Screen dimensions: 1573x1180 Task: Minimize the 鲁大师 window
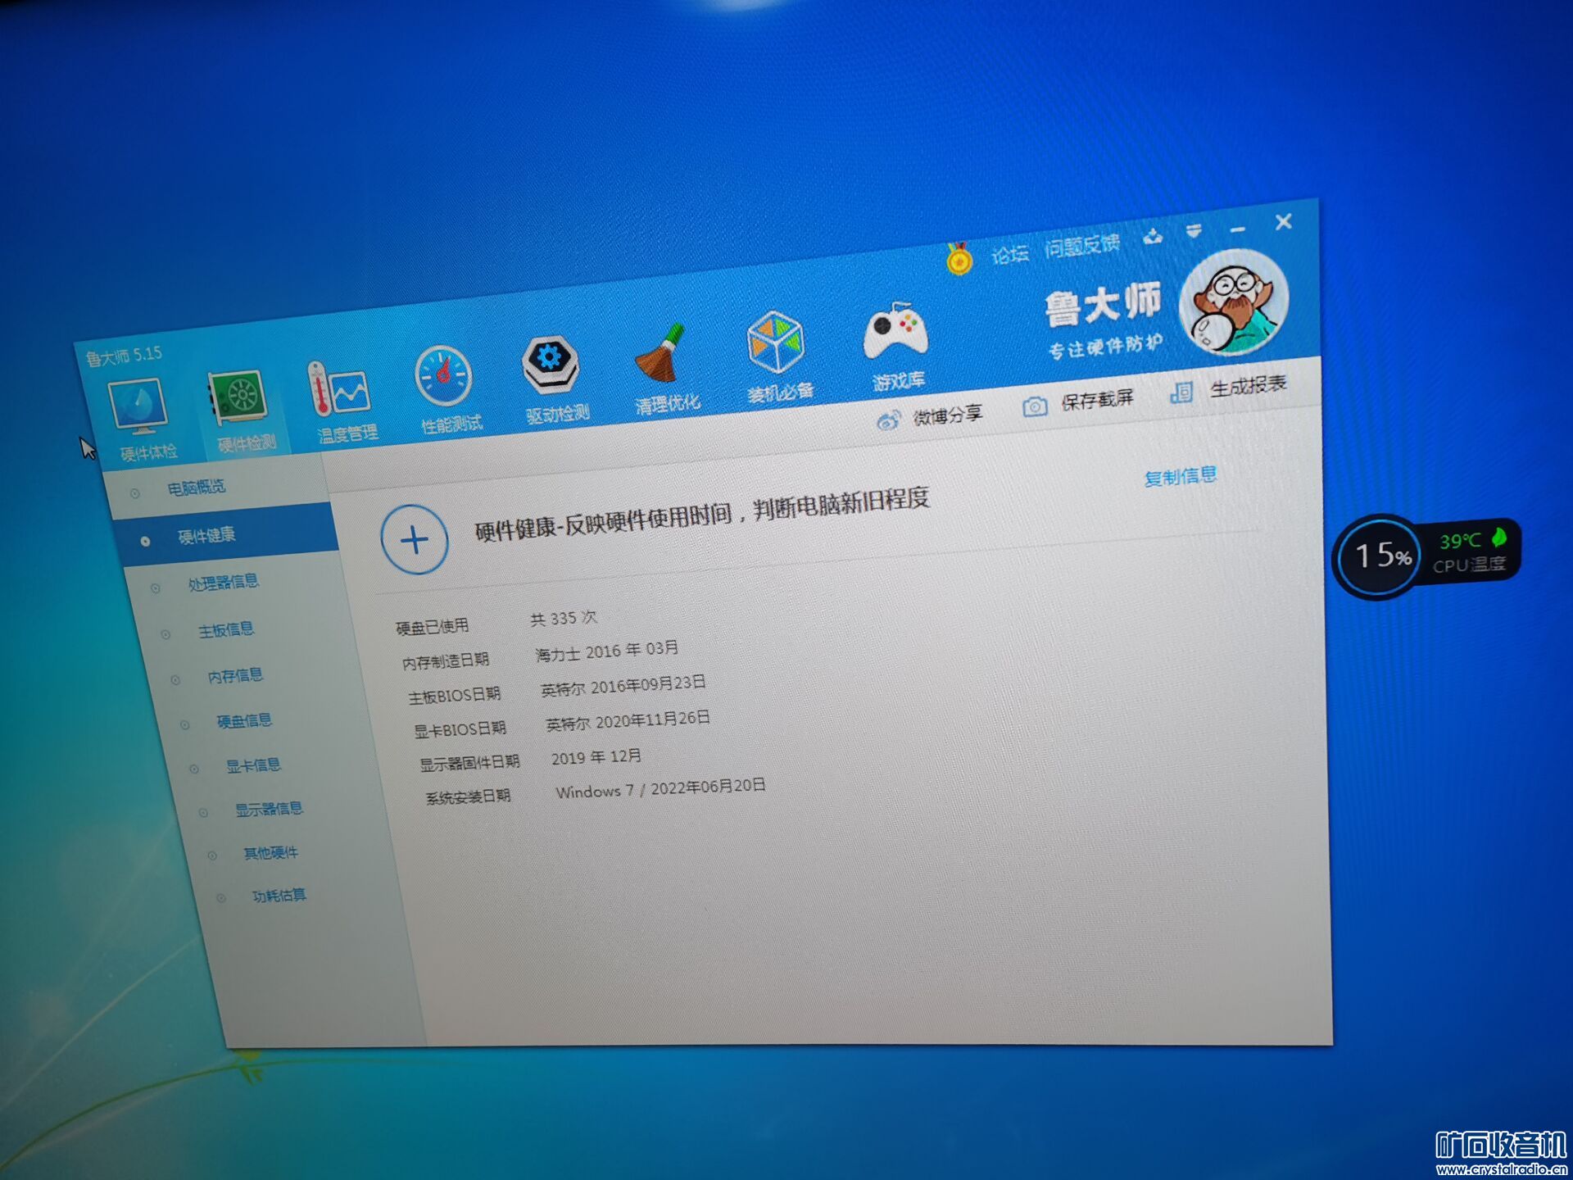(1237, 229)
